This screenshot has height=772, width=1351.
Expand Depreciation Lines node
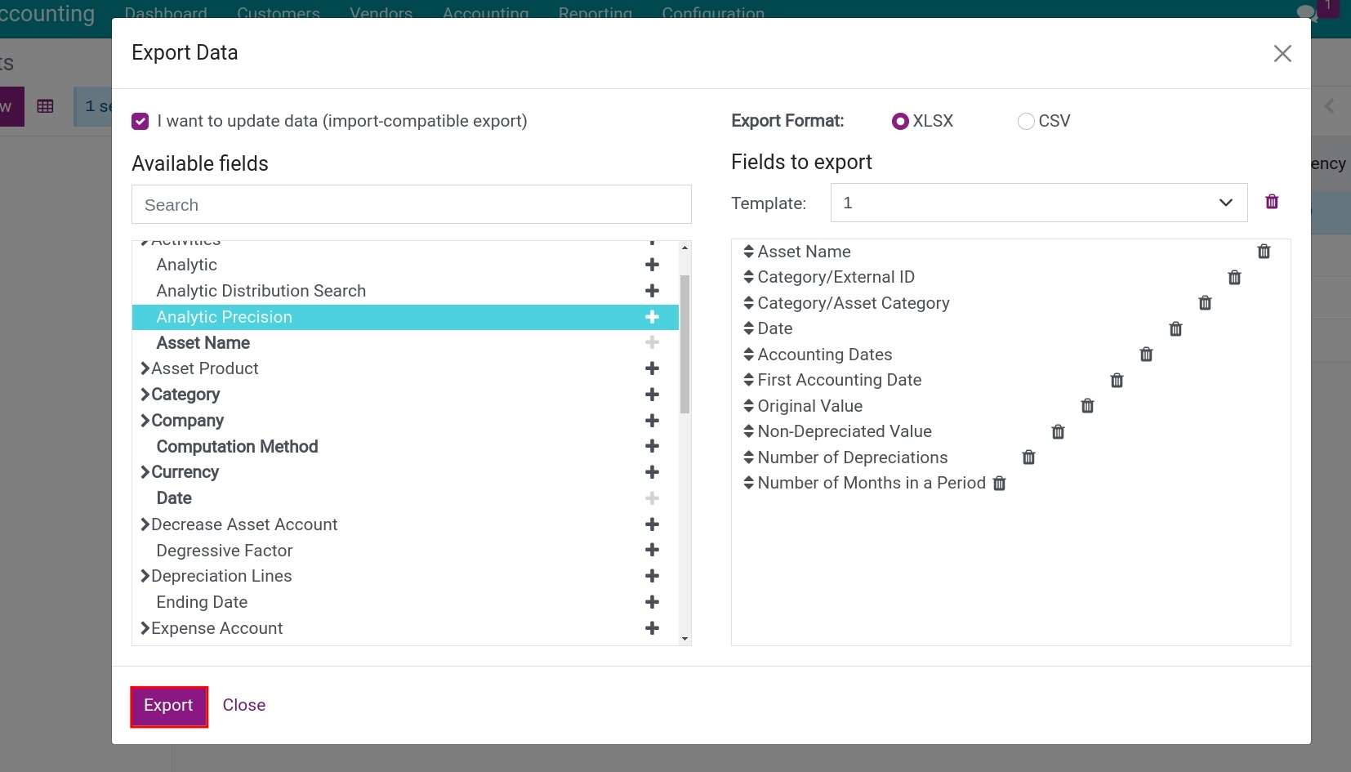145,576
